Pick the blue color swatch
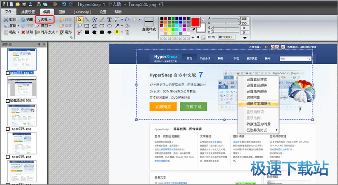 pos(181,22)
